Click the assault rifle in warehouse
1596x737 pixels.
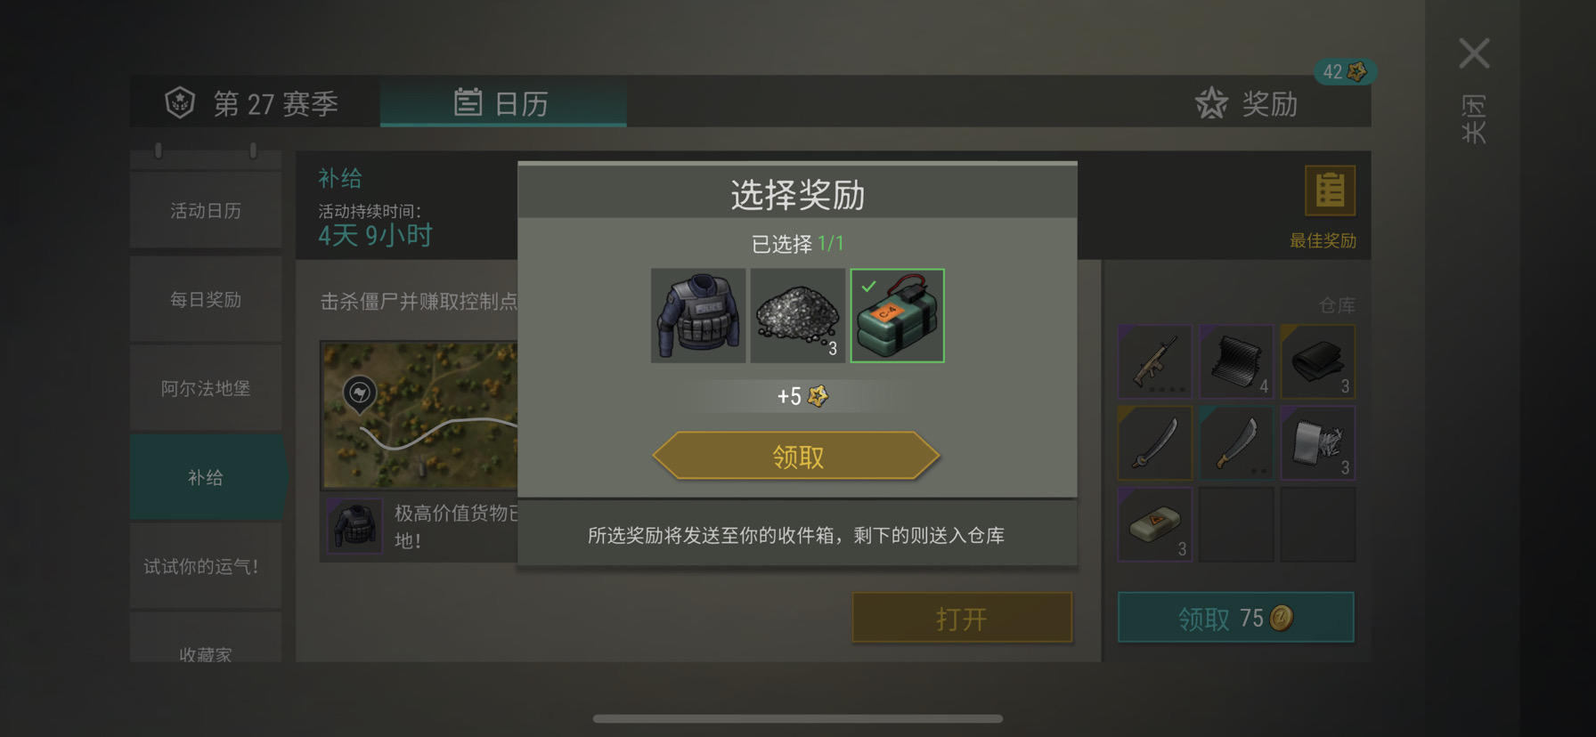click(x=1155, y=361)
